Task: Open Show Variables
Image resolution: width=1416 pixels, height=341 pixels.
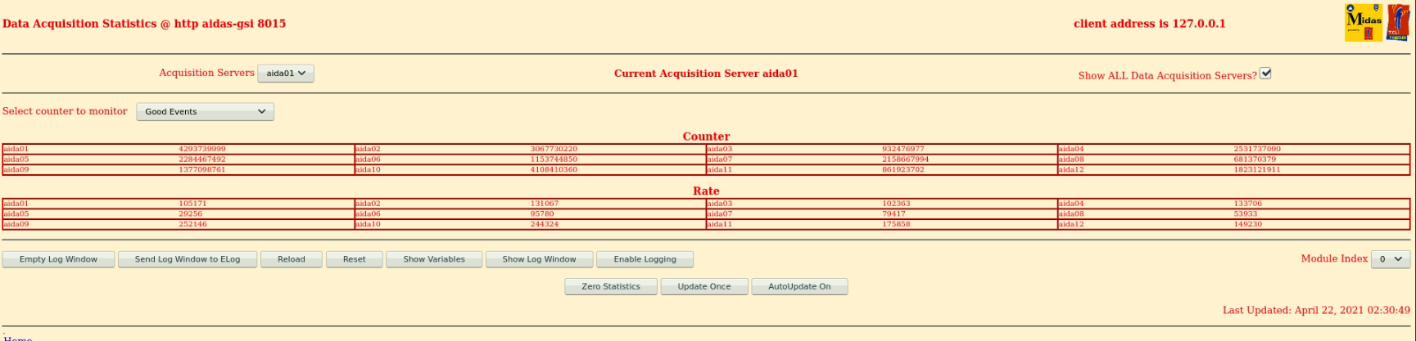Action: pyautogui.click(x=434, y=259)
